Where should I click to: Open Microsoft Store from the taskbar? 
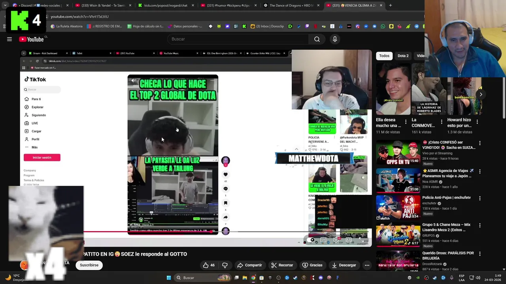pyautogui.click(x=262, y=278)
